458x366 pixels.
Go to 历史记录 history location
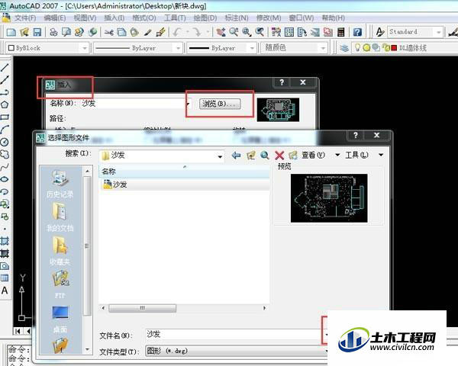point(60,184)
